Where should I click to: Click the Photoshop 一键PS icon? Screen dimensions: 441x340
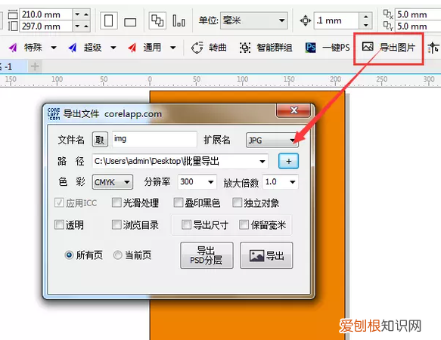click(x=310, y=48)
